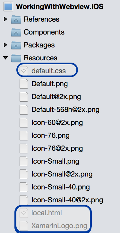Click the default.css file icon
Viewport: 120px width, 233px height.
coord(24,71)
